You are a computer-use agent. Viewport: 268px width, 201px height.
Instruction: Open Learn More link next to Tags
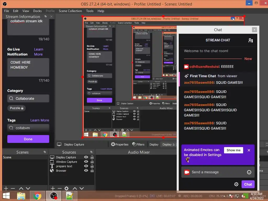tap(40, 120)
